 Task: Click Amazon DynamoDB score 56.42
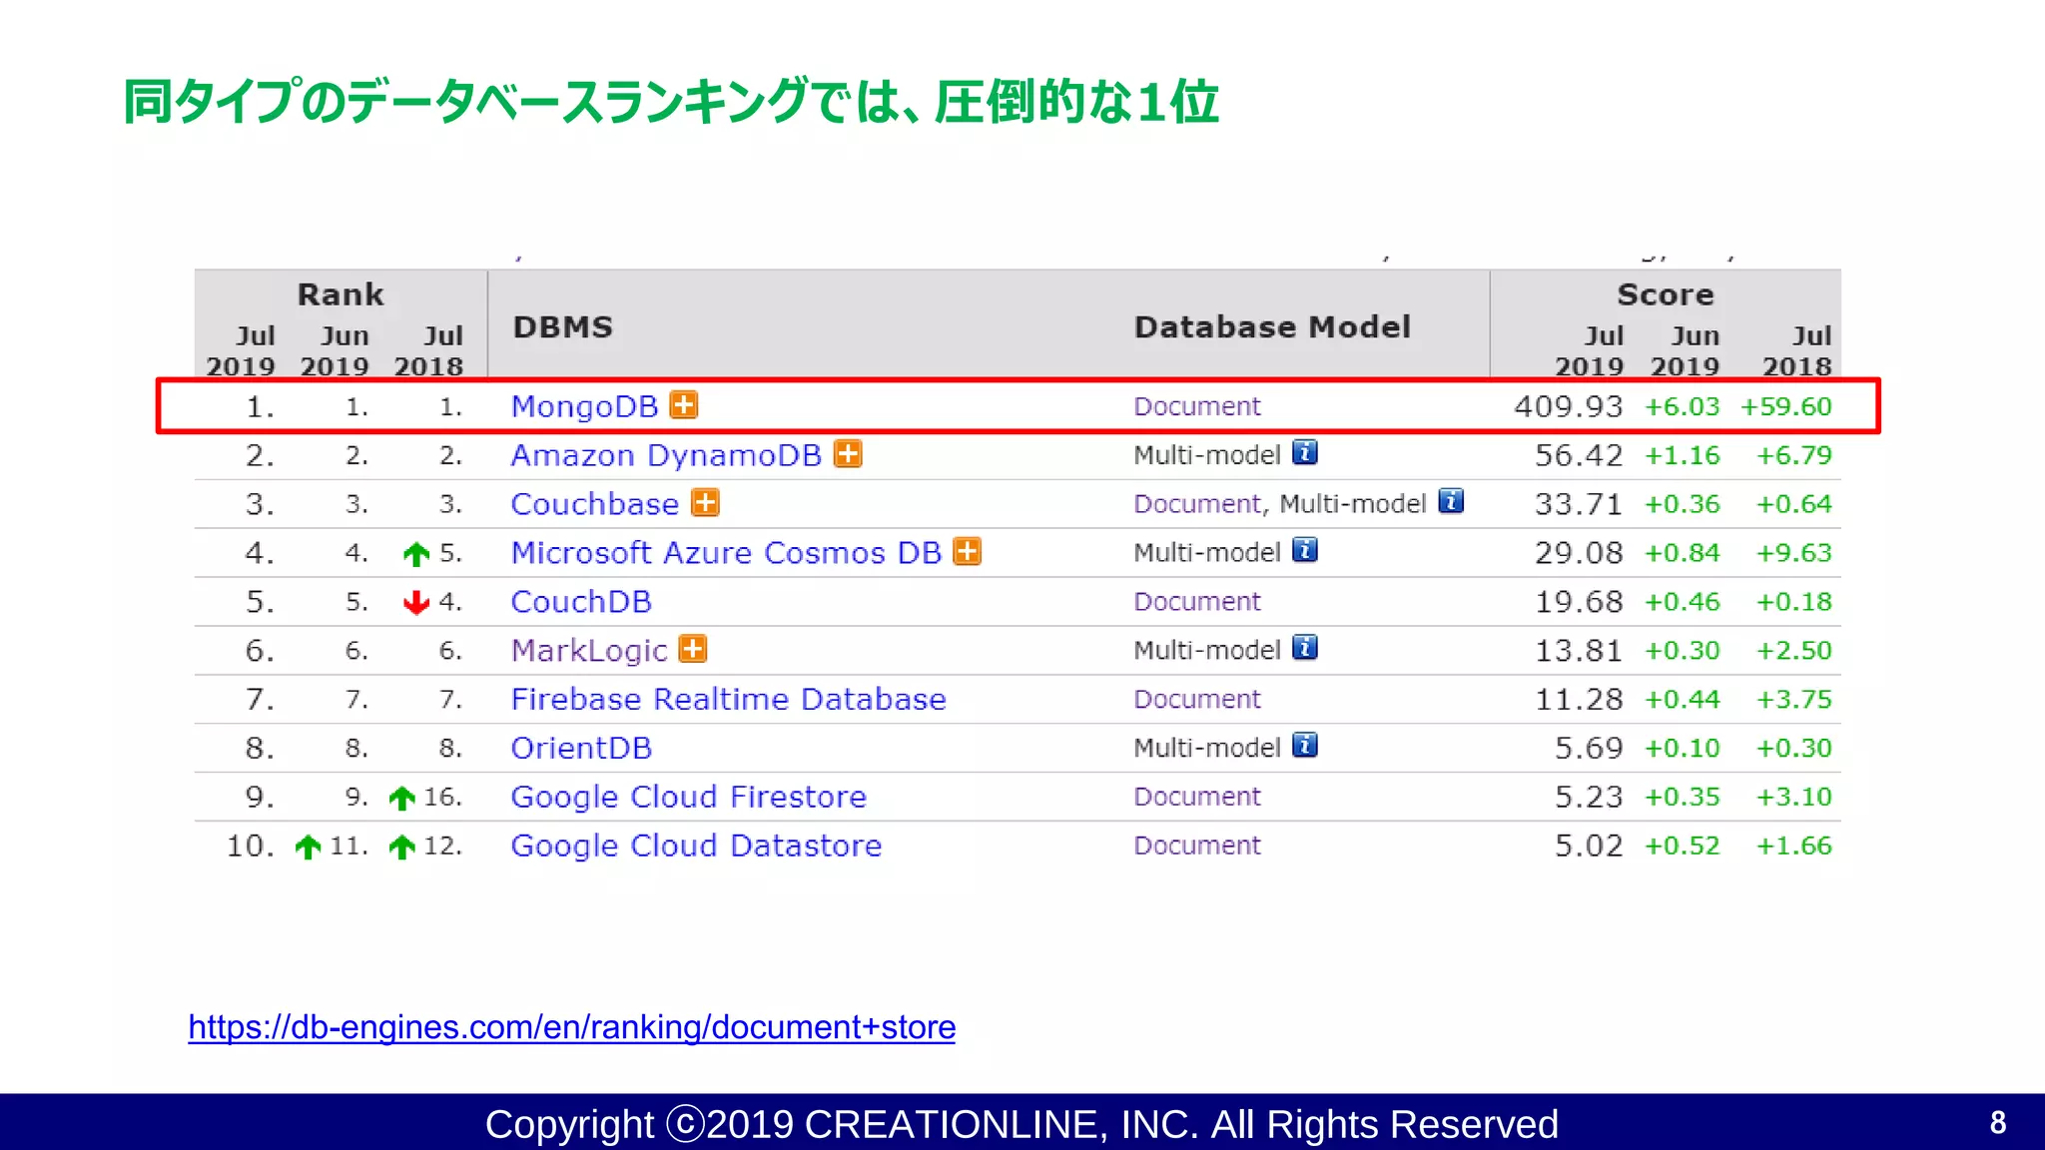click(x=1579, y=455)
